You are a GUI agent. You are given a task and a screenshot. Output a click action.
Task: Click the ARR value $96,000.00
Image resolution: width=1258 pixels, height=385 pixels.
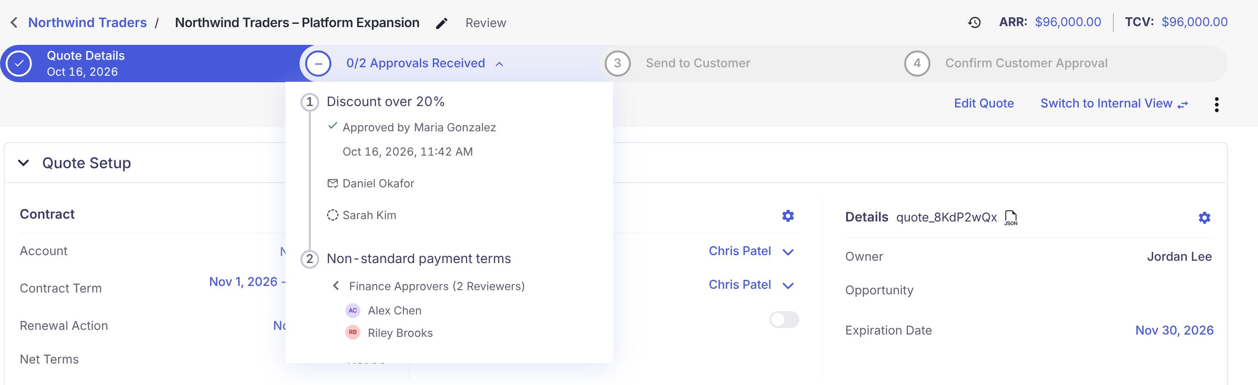tap(1068, 22)
